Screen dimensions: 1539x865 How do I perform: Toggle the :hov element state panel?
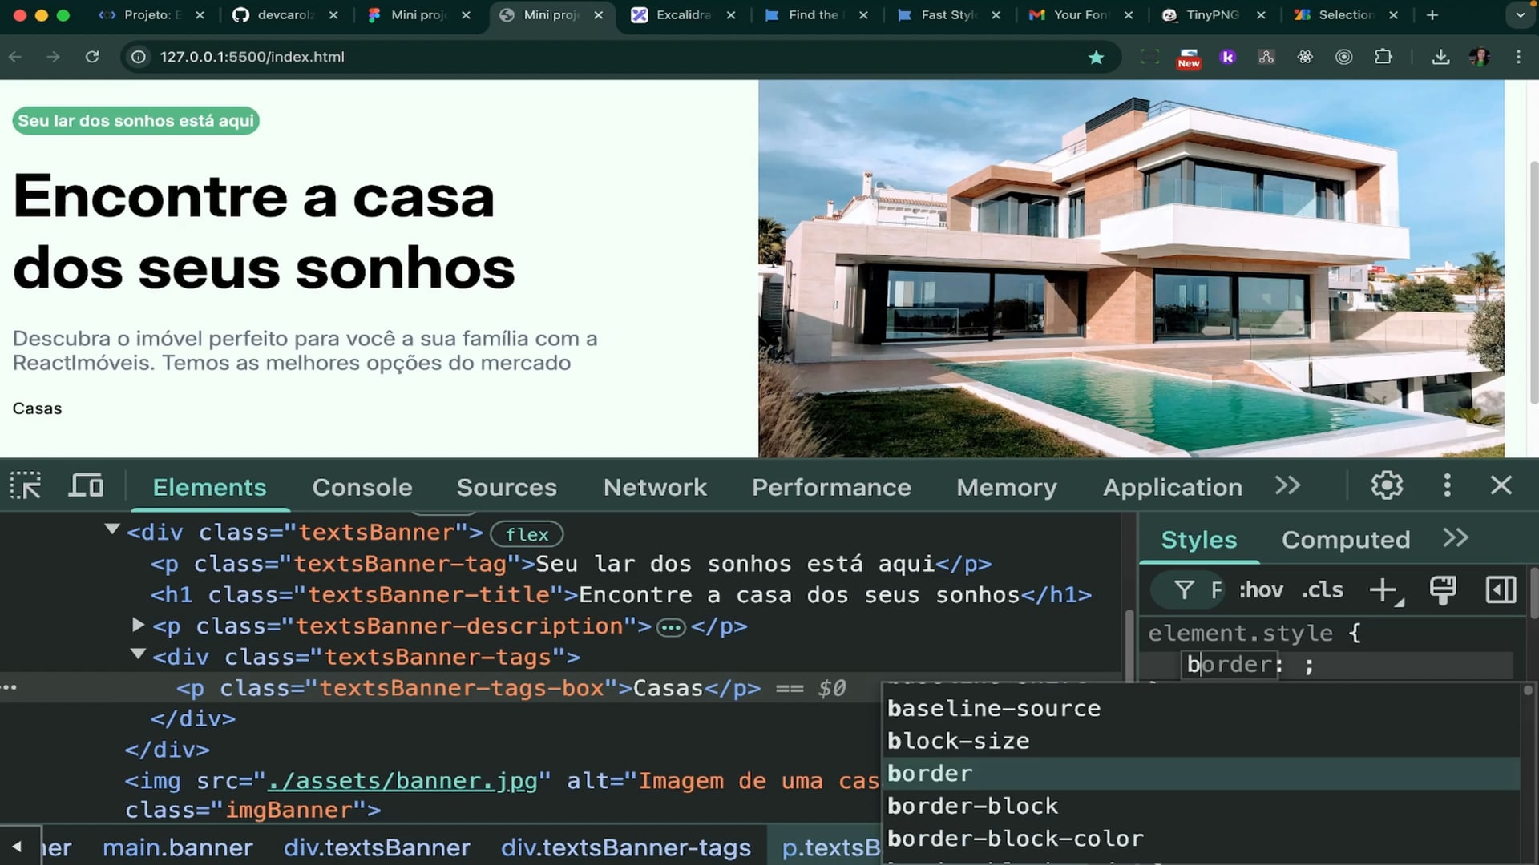click(x=1261, y=590)
